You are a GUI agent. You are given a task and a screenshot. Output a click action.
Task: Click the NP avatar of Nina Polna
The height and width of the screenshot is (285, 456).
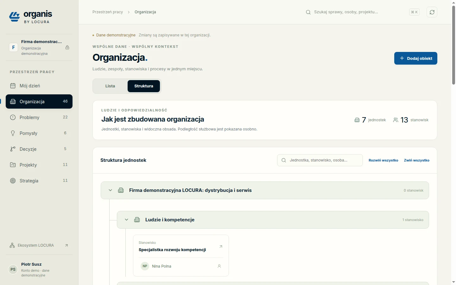click(x=145, y=266)
